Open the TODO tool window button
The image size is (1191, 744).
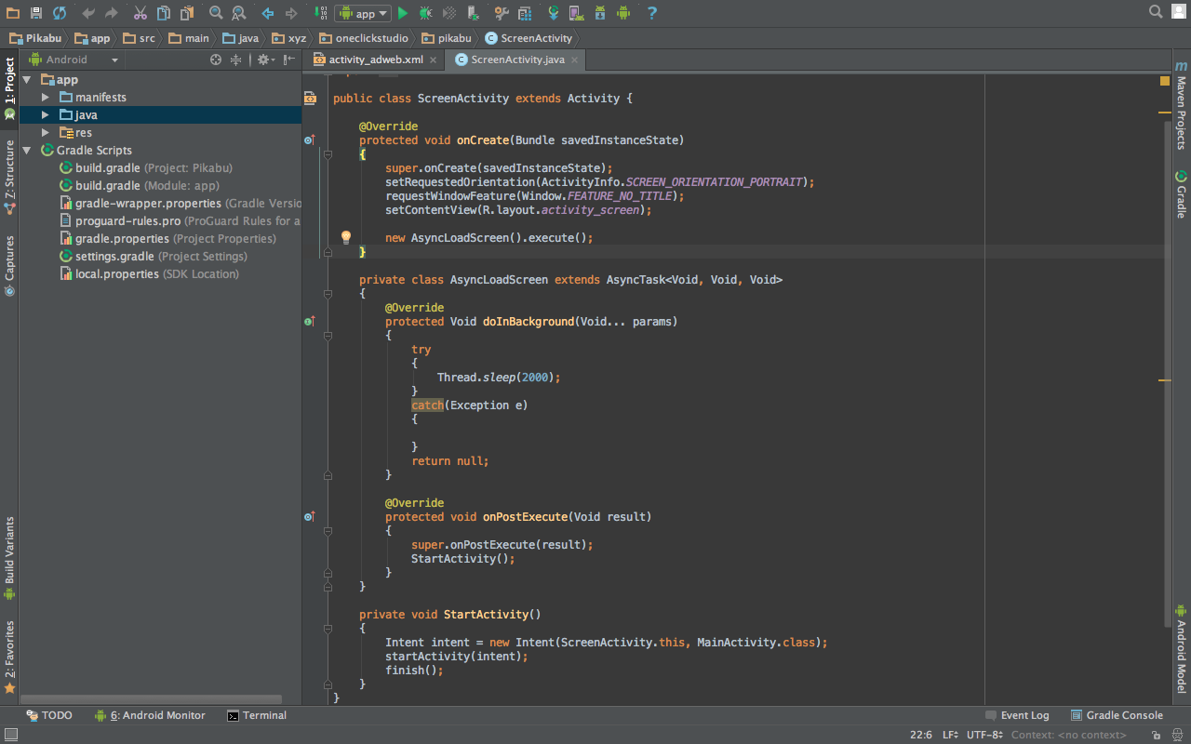49,715
